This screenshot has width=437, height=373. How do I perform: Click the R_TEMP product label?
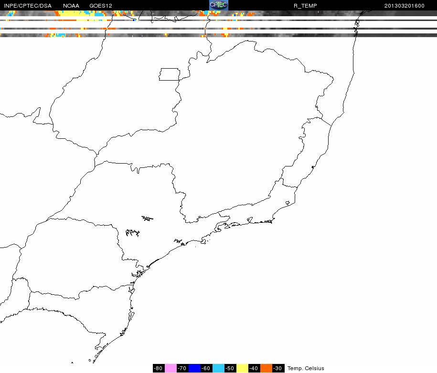(305, 6)
